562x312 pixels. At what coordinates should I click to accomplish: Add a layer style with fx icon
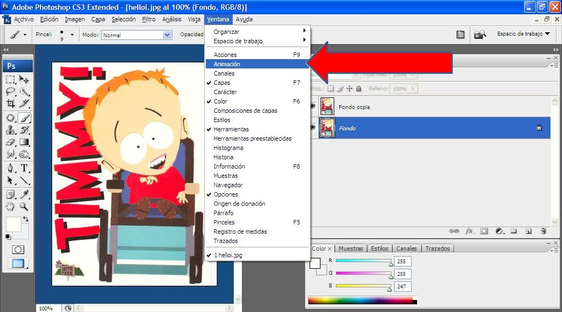coord(470,231)
